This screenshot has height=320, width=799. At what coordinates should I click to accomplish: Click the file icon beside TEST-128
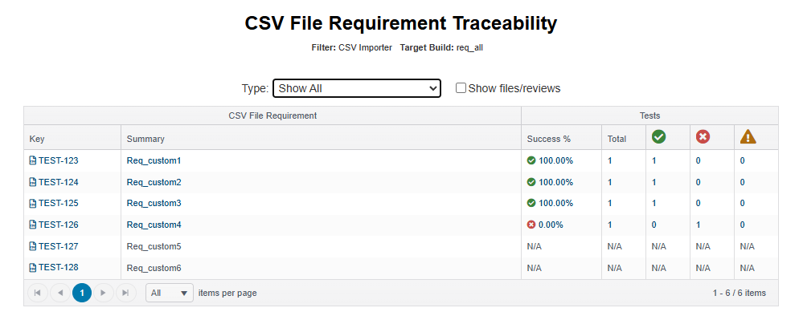(x=33, y=267)
